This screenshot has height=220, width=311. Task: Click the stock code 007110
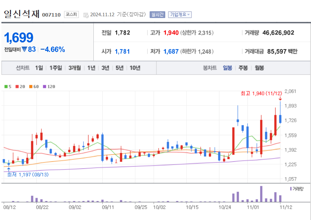(x=51, y=15)
